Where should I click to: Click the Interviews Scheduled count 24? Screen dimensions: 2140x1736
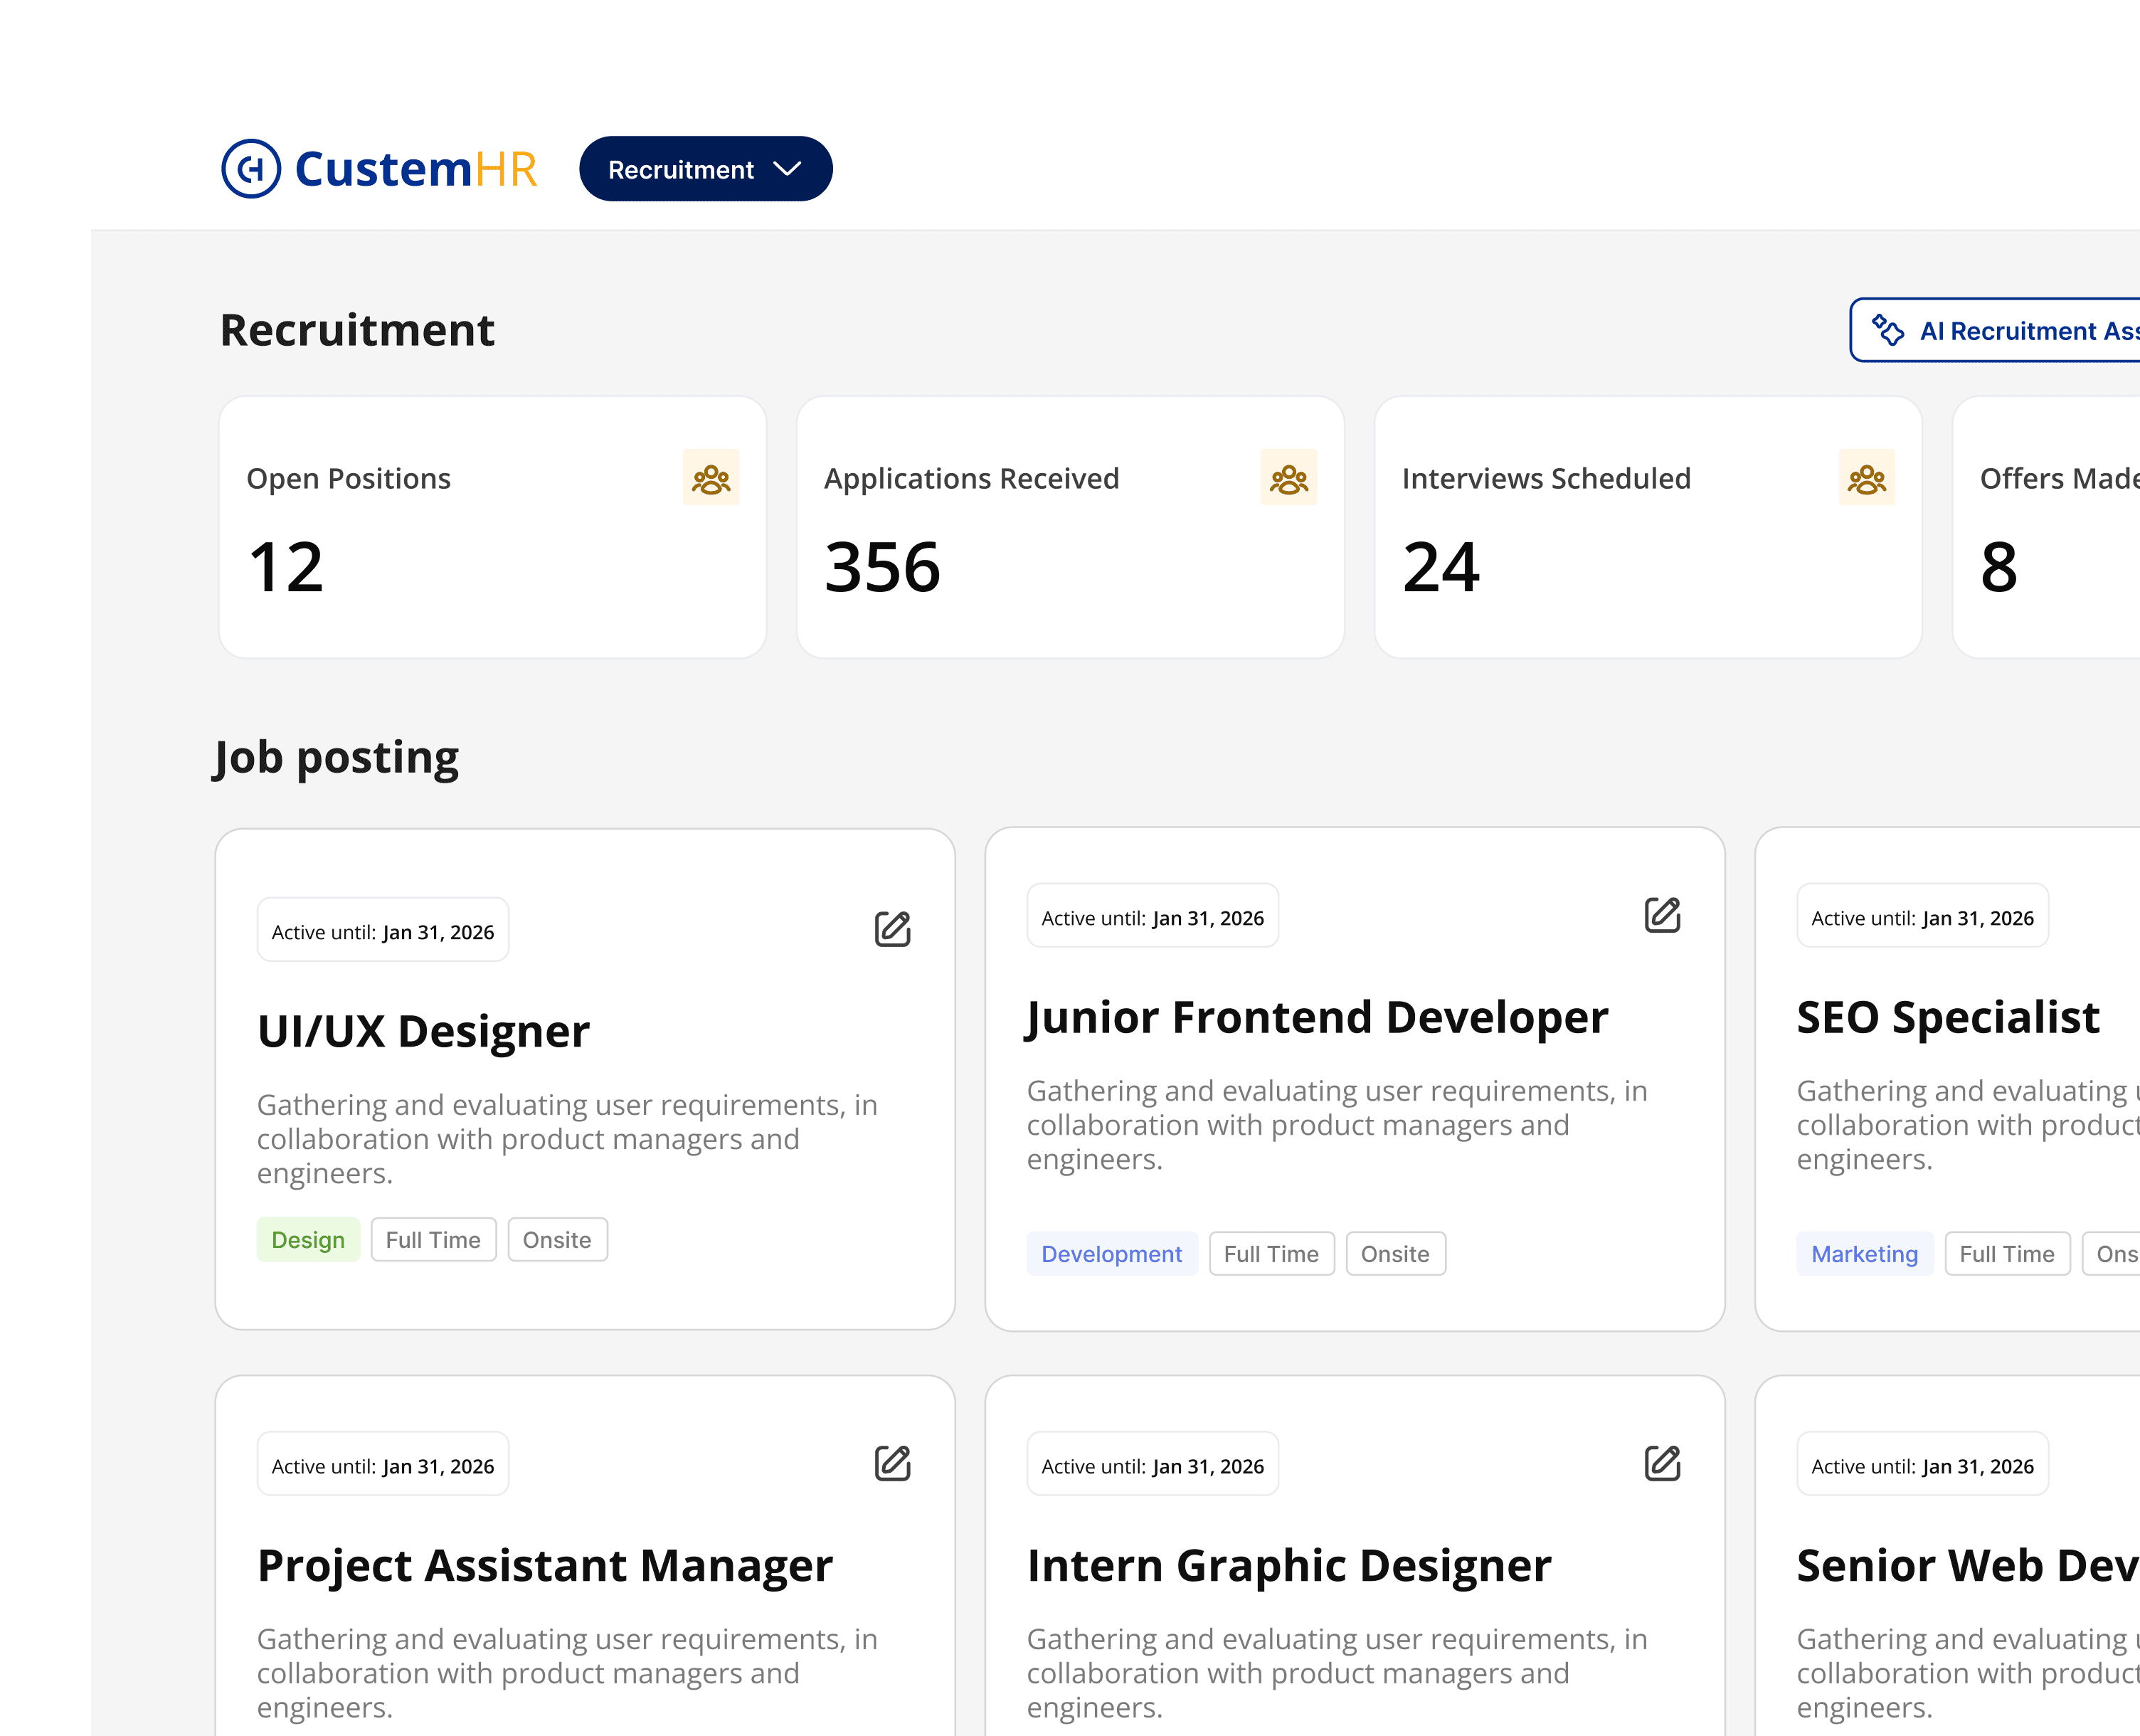[1441, 567]
